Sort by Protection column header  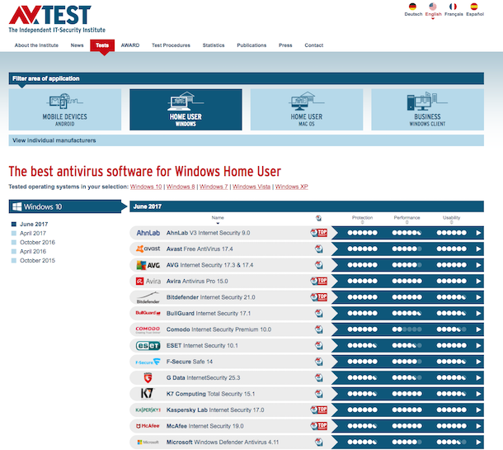coord(363,220)
